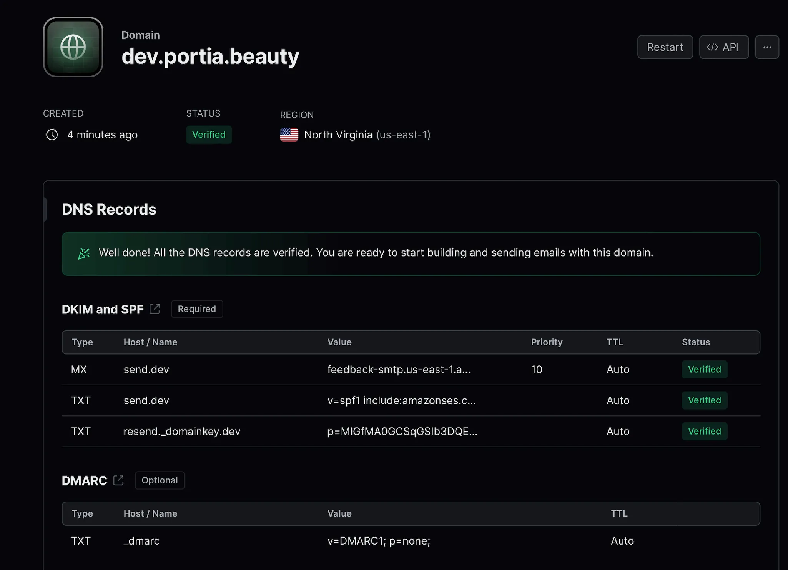Viewport: 788px width, 570px height.
Task: Click the Optional badge next to DMARC
Action: coord(160,480)
